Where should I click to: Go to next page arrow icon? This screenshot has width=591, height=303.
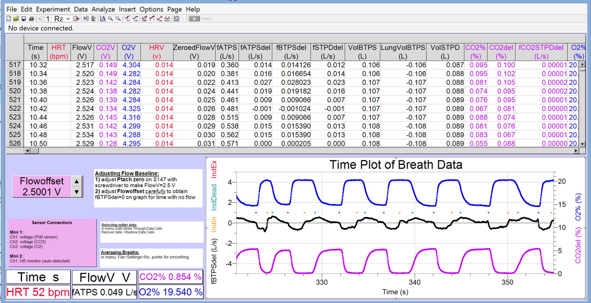pos(76,19)
